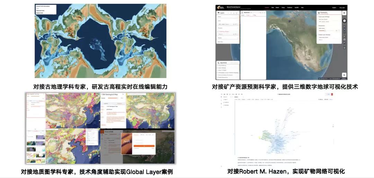This screenshot has height=178, width=374.
Task: Open the Feedback menu in Mineral Potential Explorer
Action: 290,7
